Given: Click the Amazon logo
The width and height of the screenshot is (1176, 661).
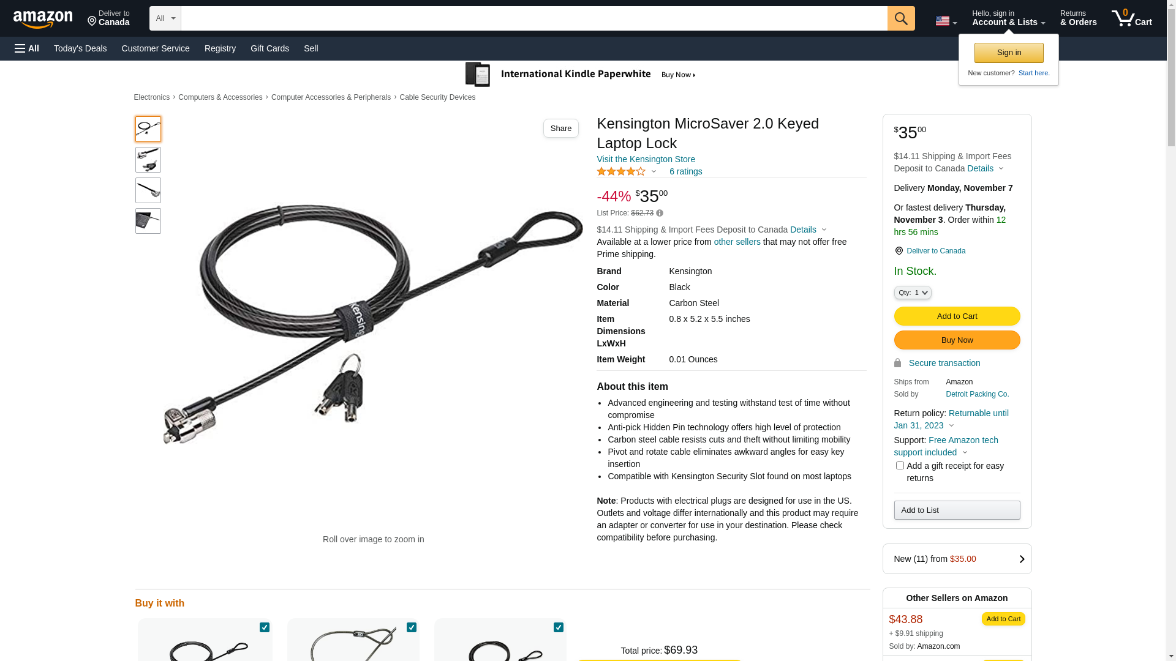Looking at the screenshot, I should pyautogui.click(x=43, y=20).
